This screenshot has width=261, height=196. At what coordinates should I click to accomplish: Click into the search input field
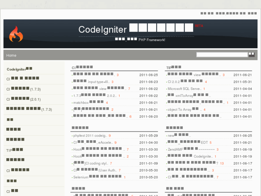(x=222, y=55)
